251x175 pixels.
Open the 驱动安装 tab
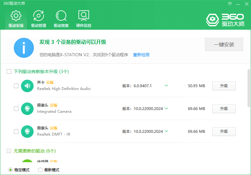[16, 19]
